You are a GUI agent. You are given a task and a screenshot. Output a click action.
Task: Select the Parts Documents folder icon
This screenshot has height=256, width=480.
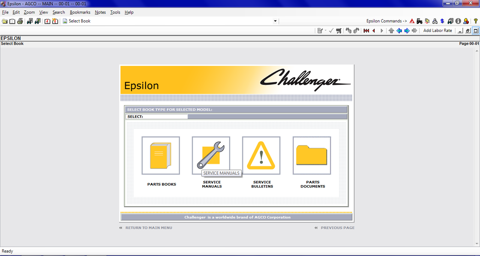pos(312,155)
